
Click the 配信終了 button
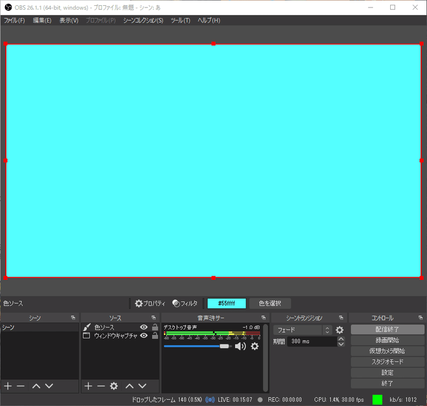[x=388, y=330]
